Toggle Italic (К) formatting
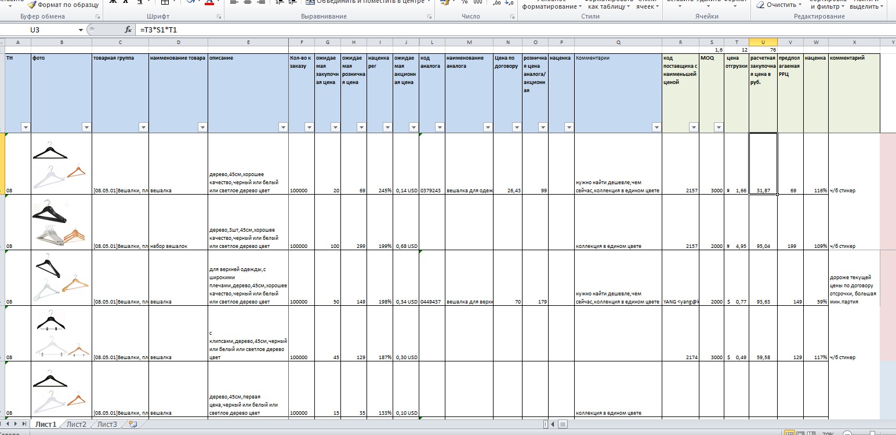Screen dimensions: 896x435 click(126, 2)
